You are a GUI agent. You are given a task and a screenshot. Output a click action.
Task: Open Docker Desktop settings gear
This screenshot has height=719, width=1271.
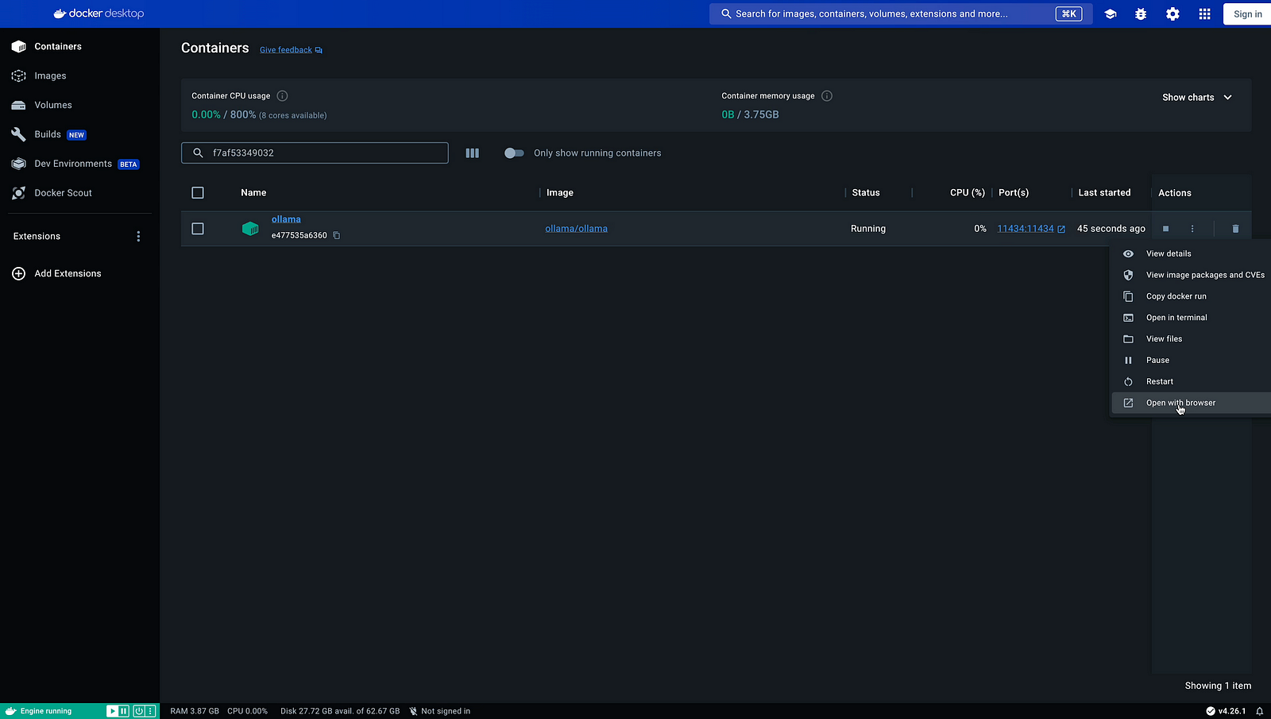1172,14
